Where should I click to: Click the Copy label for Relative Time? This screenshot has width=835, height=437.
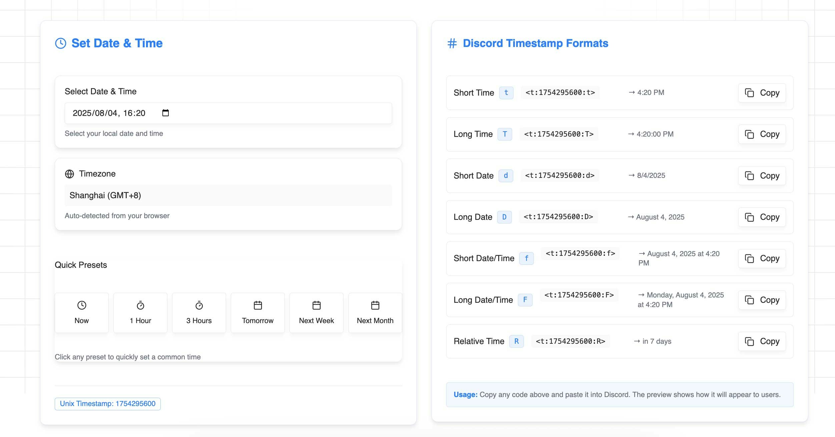[770, 341]
